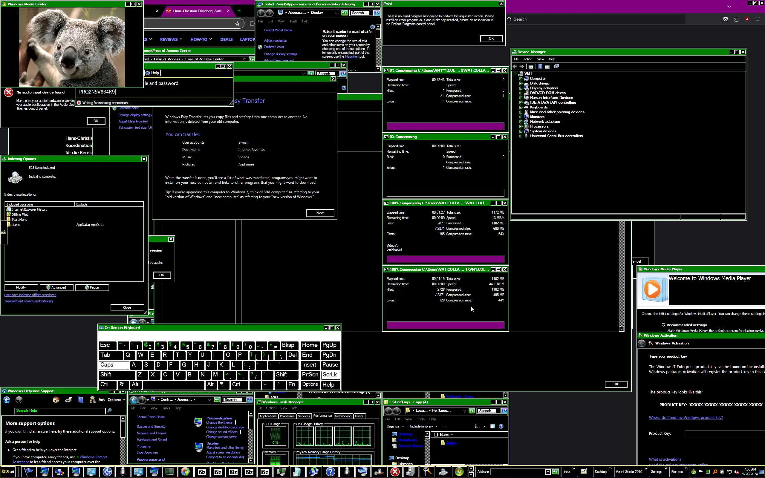This screenshot has width=765, height=478.
Task: Click the Search Help input field
Action: point(60,411)
